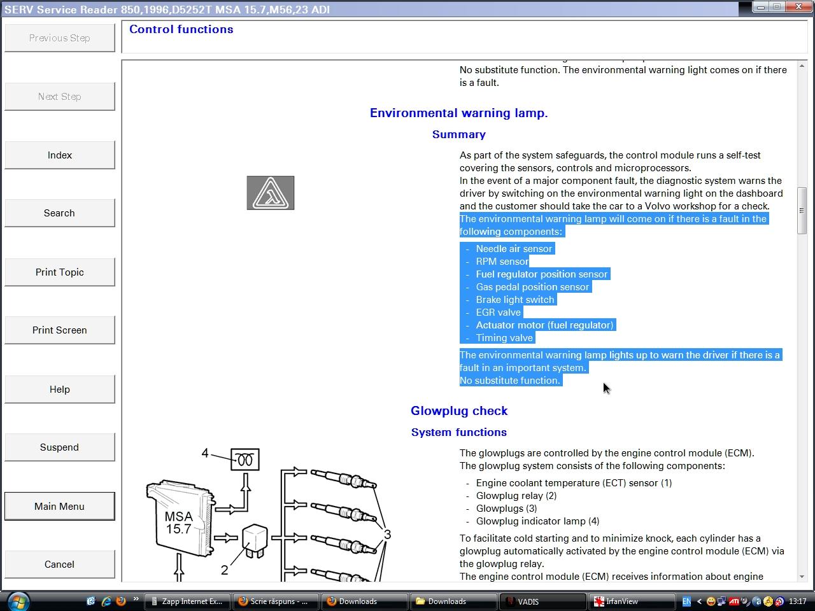Launch Firefox from quick launch

point(120,601)
